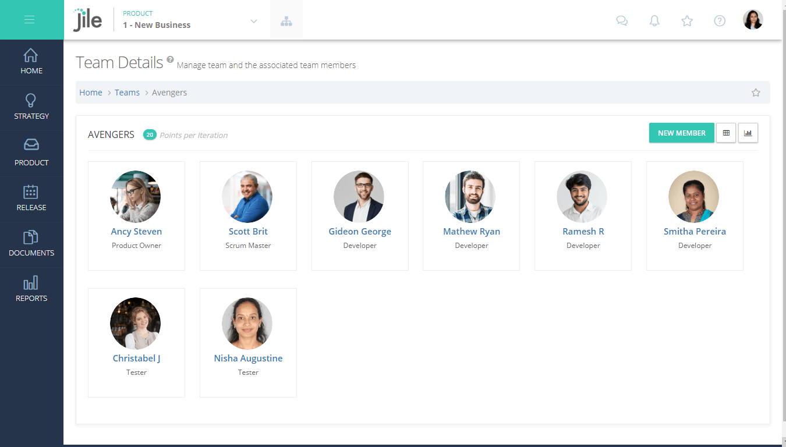Bookmark page using breadcrumb star icon
Screen dimensions: 786x447
pos(756,93)
